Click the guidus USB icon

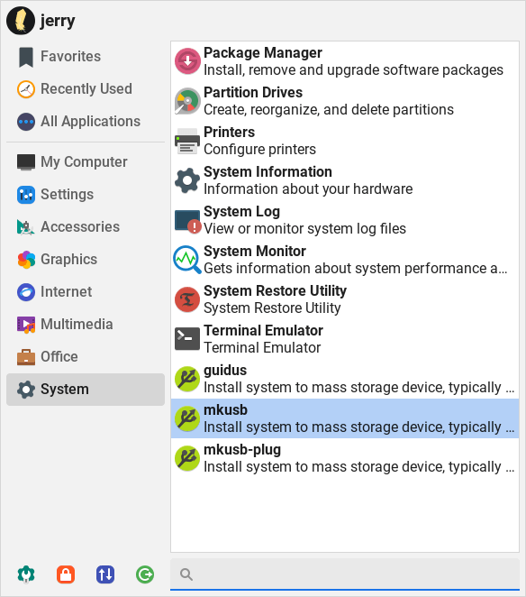187,379
